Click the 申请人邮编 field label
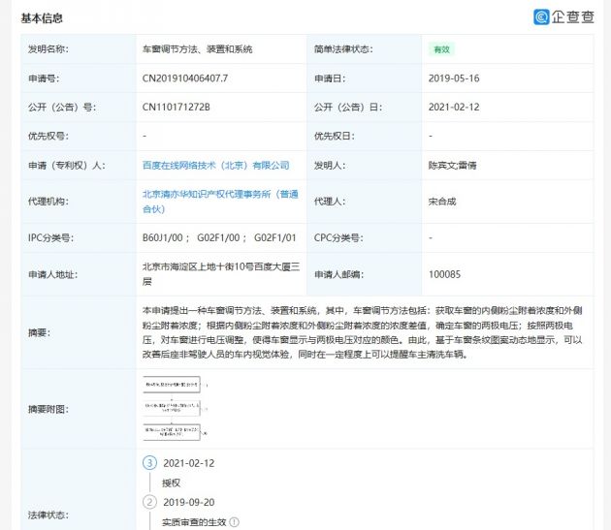Viewport: 611px width, 530px height. pyautogui.click(x=339, y=274)
